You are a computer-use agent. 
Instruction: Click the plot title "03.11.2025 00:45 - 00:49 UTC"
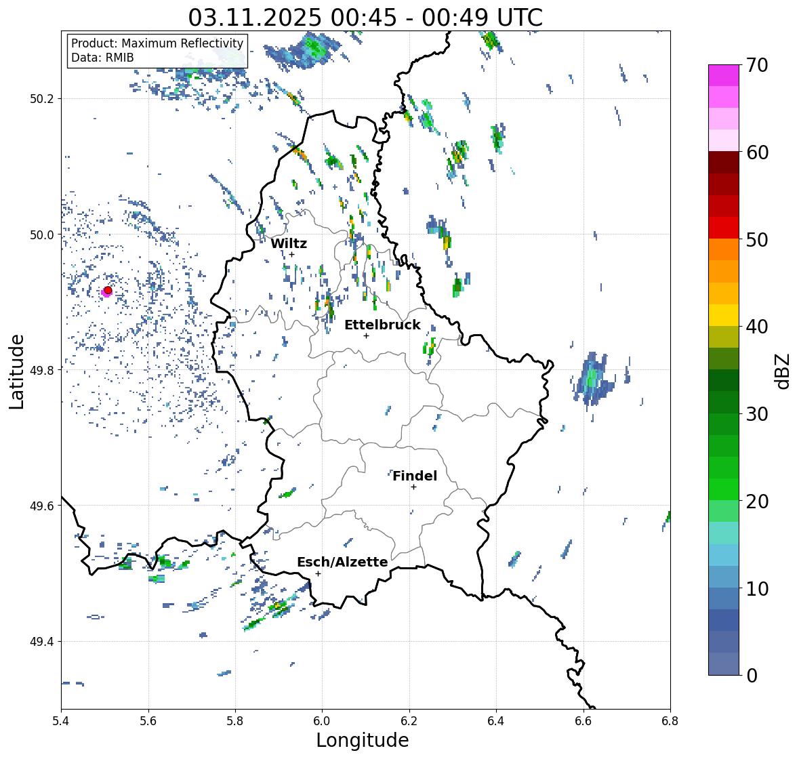click(365, 18)
